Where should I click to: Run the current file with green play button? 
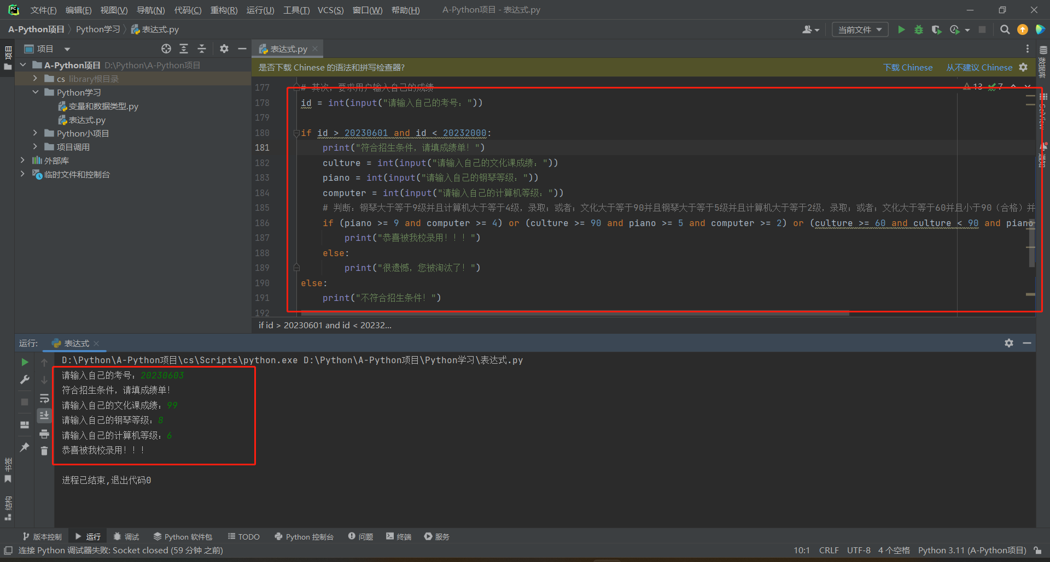click(x=901, y=29)
